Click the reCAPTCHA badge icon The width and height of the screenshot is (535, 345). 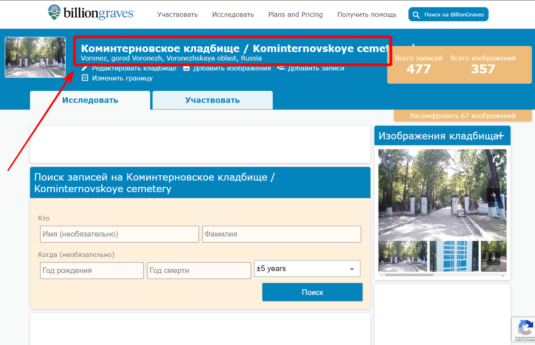coord(524,329)
